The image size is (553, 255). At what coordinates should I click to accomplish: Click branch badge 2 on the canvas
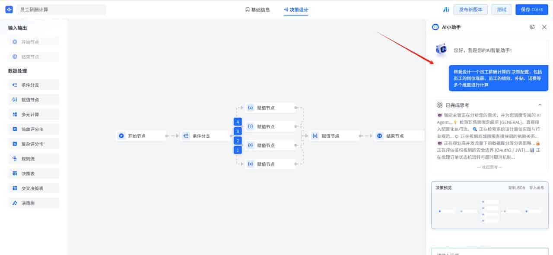pos(238,141)
